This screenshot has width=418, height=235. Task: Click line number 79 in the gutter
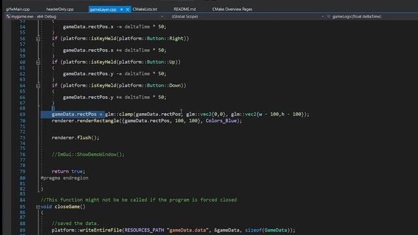pyautogui.click(x=22, y=172)
